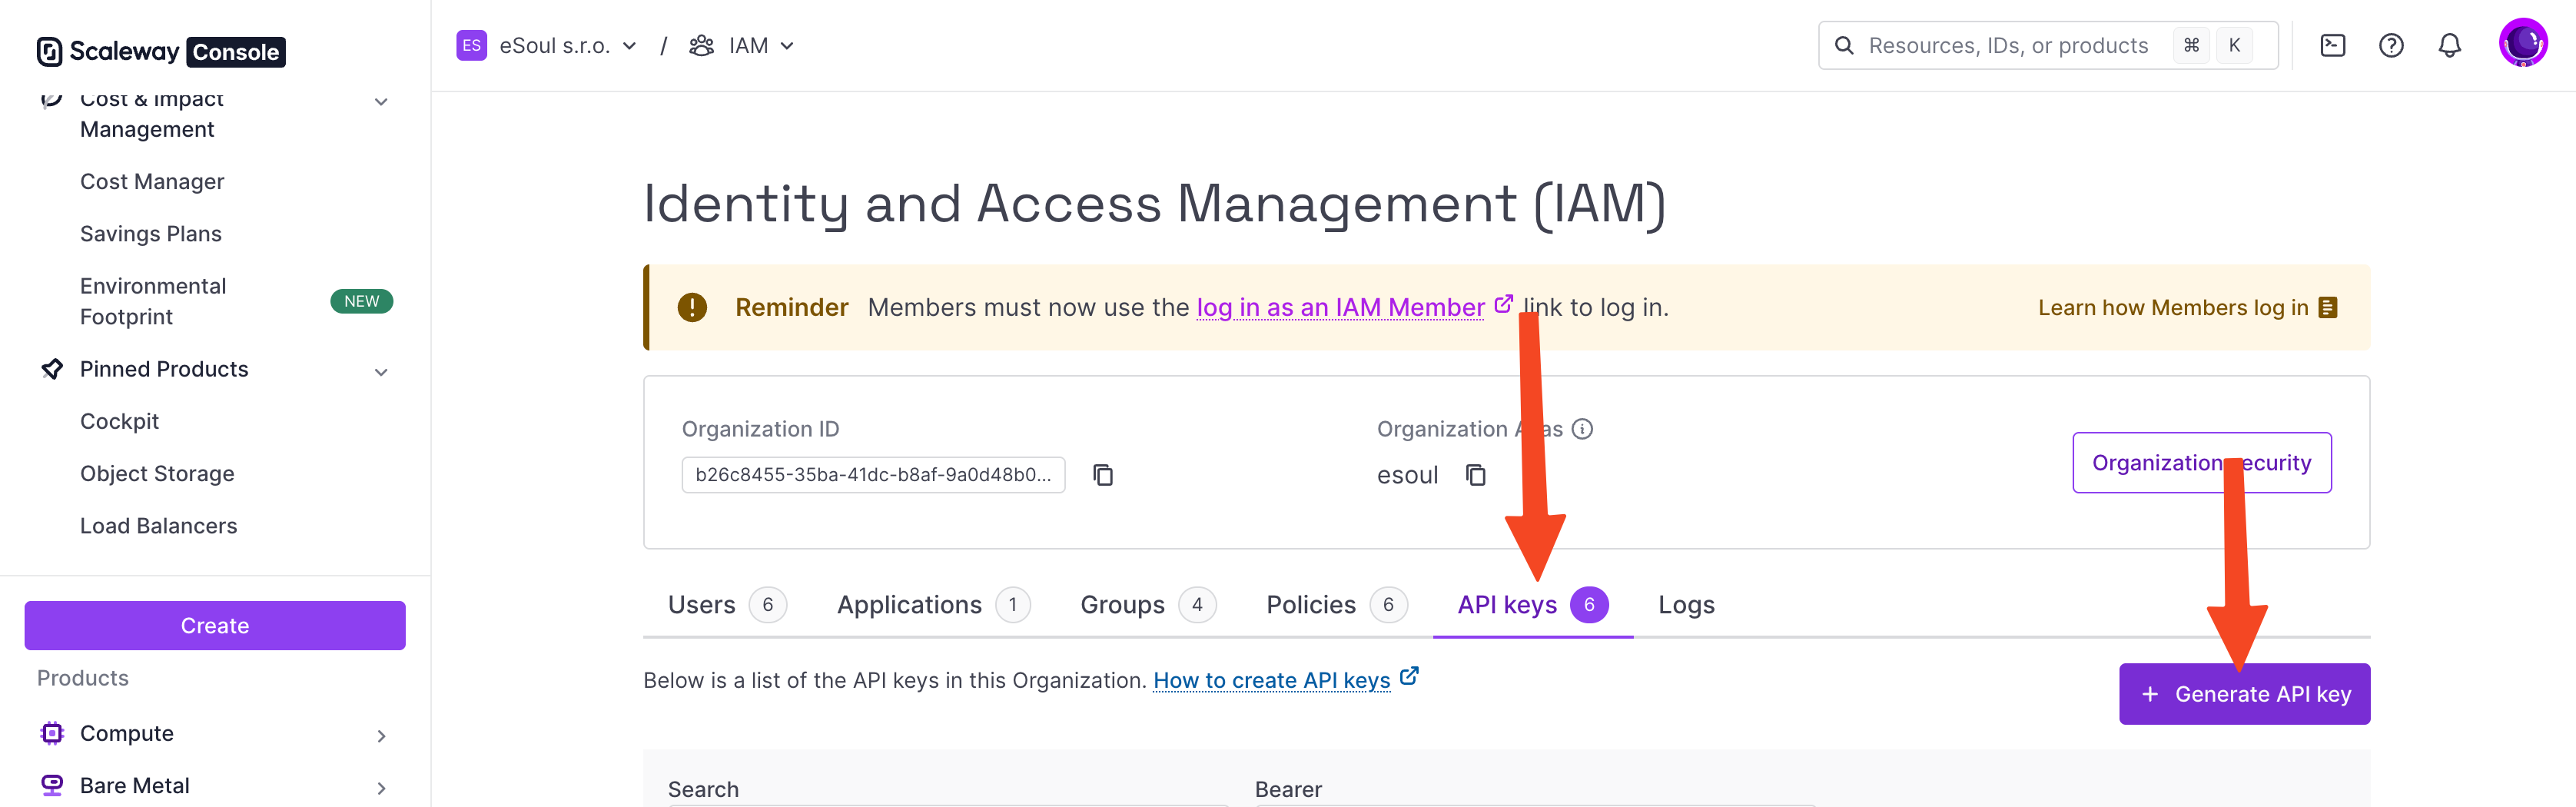2576x807 pixels.
Task: Collapse Cost & Impact Management section
Action: [x=381, y=102]
